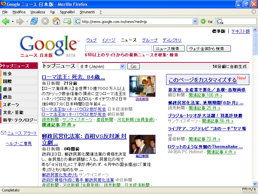Open ブラジル・トリオが大活躍 headline
Screen dimensions: 258x194
[x=205, y=116]
